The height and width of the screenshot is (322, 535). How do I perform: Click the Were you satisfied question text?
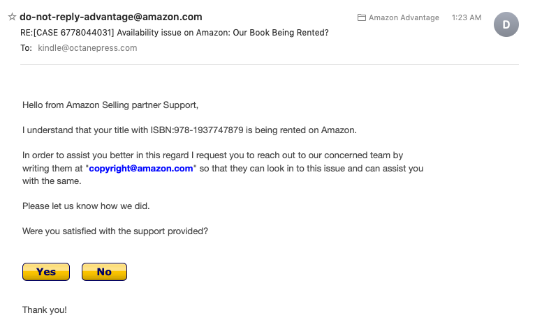(x=115, y=231)
